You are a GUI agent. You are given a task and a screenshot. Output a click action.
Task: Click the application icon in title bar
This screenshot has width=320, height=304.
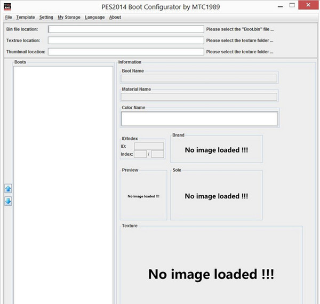point(7,7)
